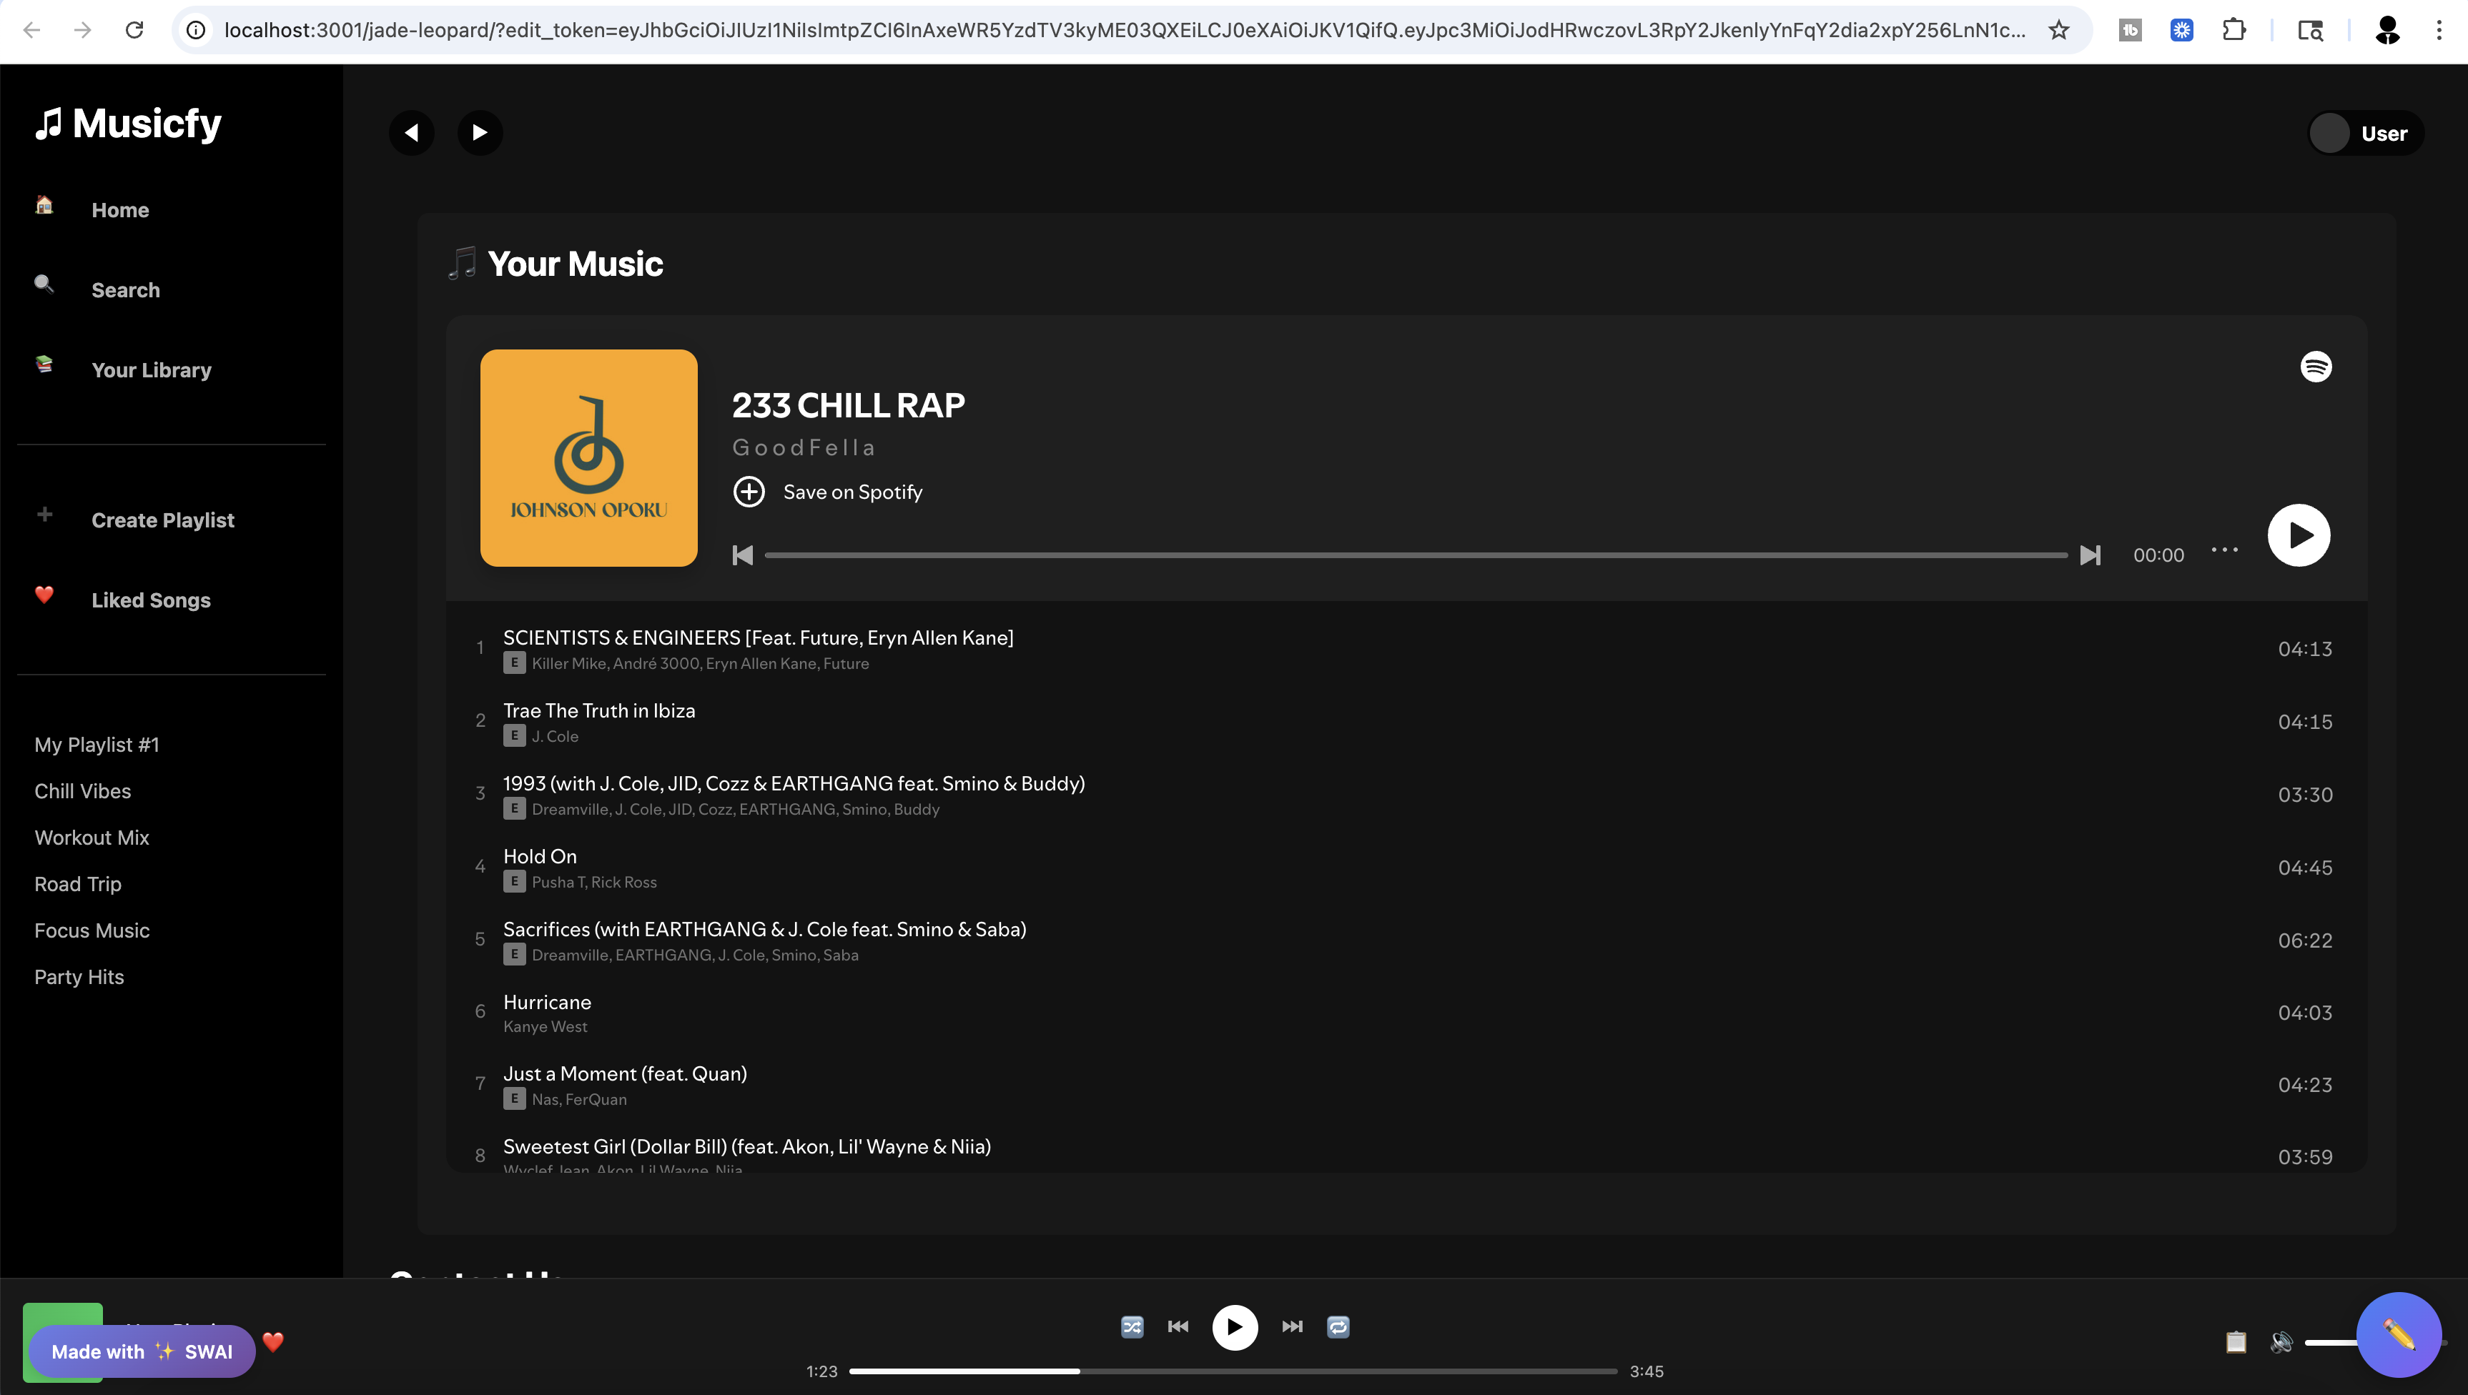The height and width of the screenshot is (1395, 2468).
Task: Like current song with heart icon
Action: 273,1341
